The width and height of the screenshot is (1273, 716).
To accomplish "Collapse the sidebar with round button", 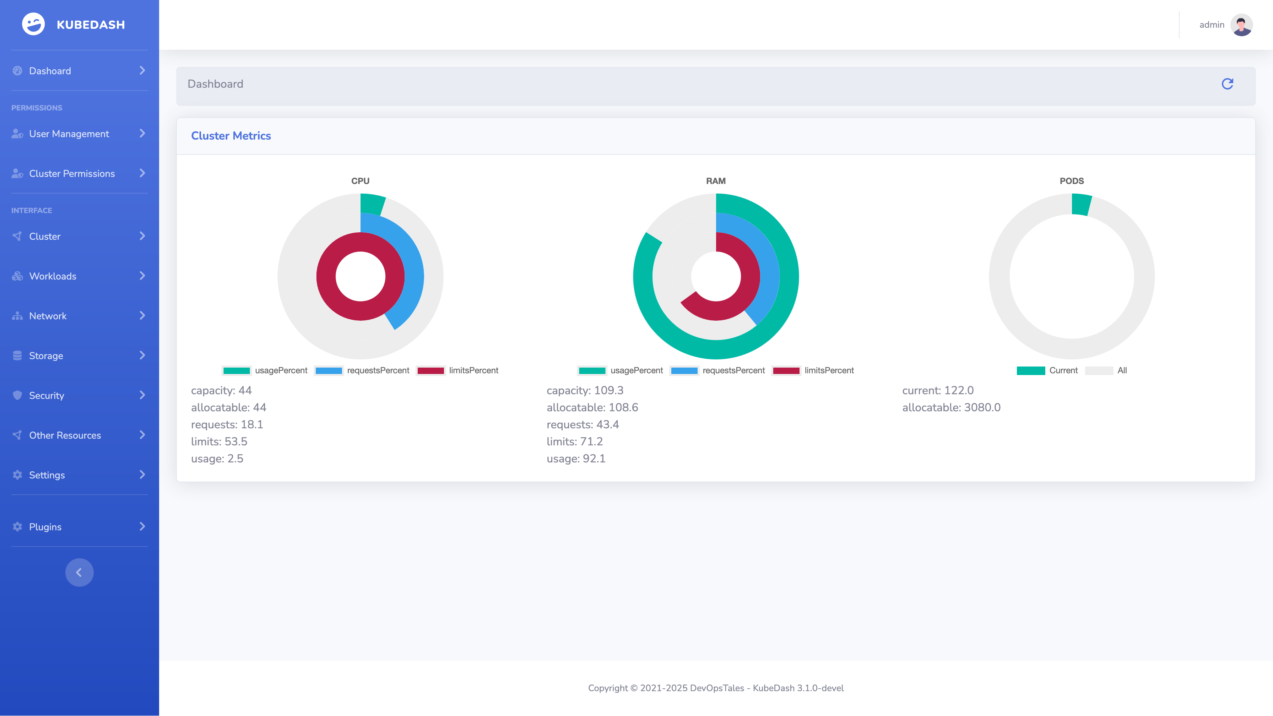I will coord(79,572).
